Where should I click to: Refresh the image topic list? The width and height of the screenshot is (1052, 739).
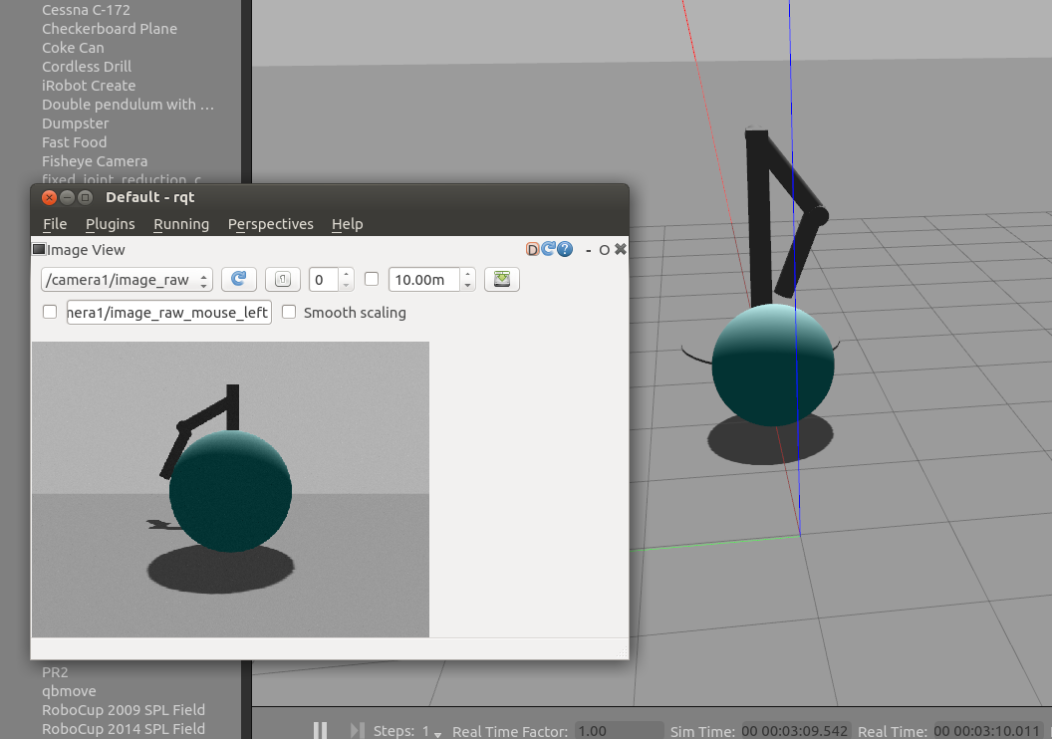(238, 280)
